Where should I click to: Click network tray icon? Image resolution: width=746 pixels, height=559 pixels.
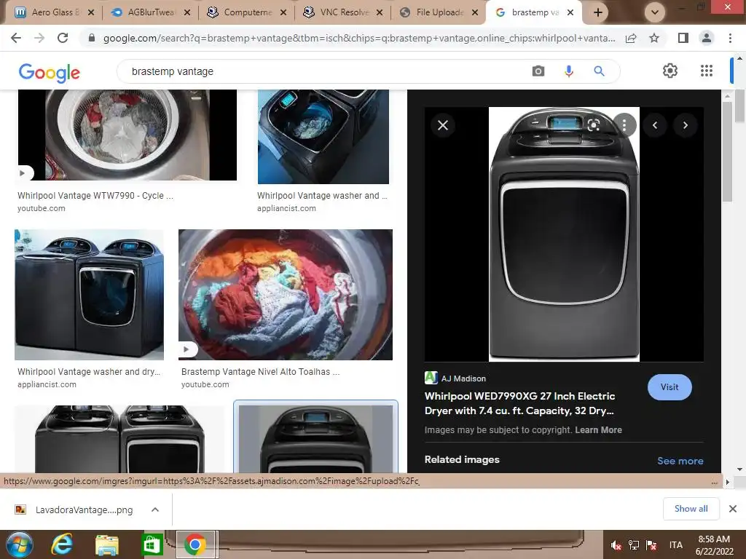pos(633,545)
